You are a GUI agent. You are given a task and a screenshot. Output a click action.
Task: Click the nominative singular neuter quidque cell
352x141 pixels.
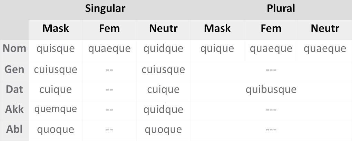point(163,49)
